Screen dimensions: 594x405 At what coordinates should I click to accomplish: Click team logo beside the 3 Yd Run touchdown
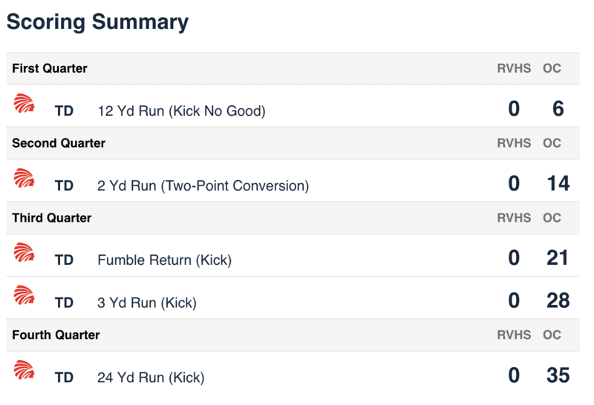tap(24, 296)
